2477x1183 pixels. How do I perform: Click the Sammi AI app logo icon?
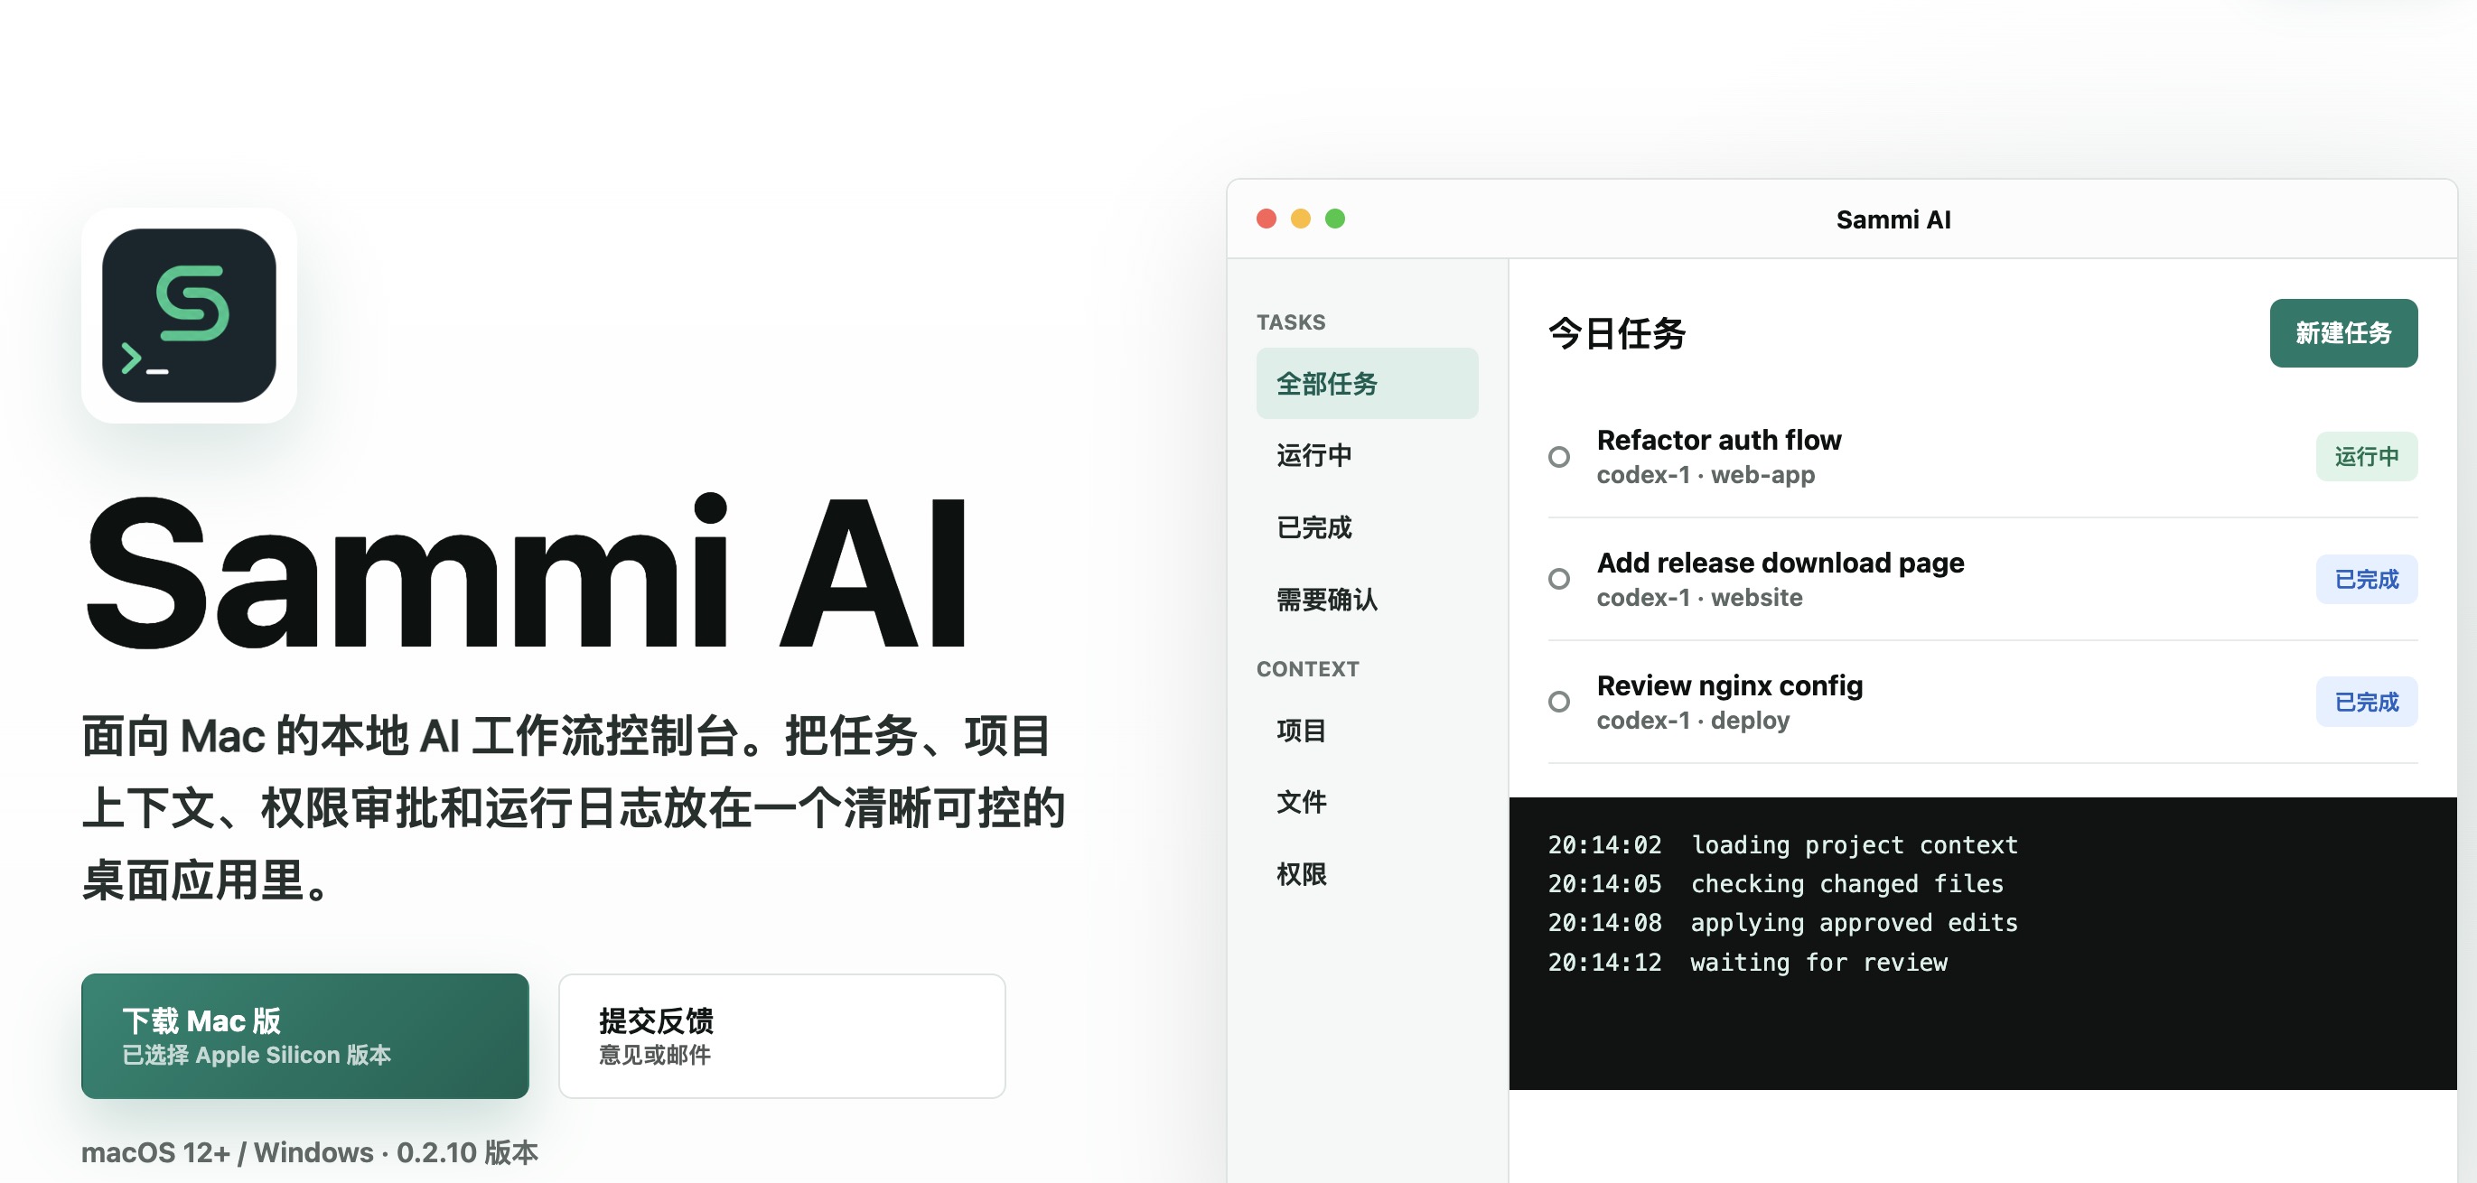coord(189,315)
